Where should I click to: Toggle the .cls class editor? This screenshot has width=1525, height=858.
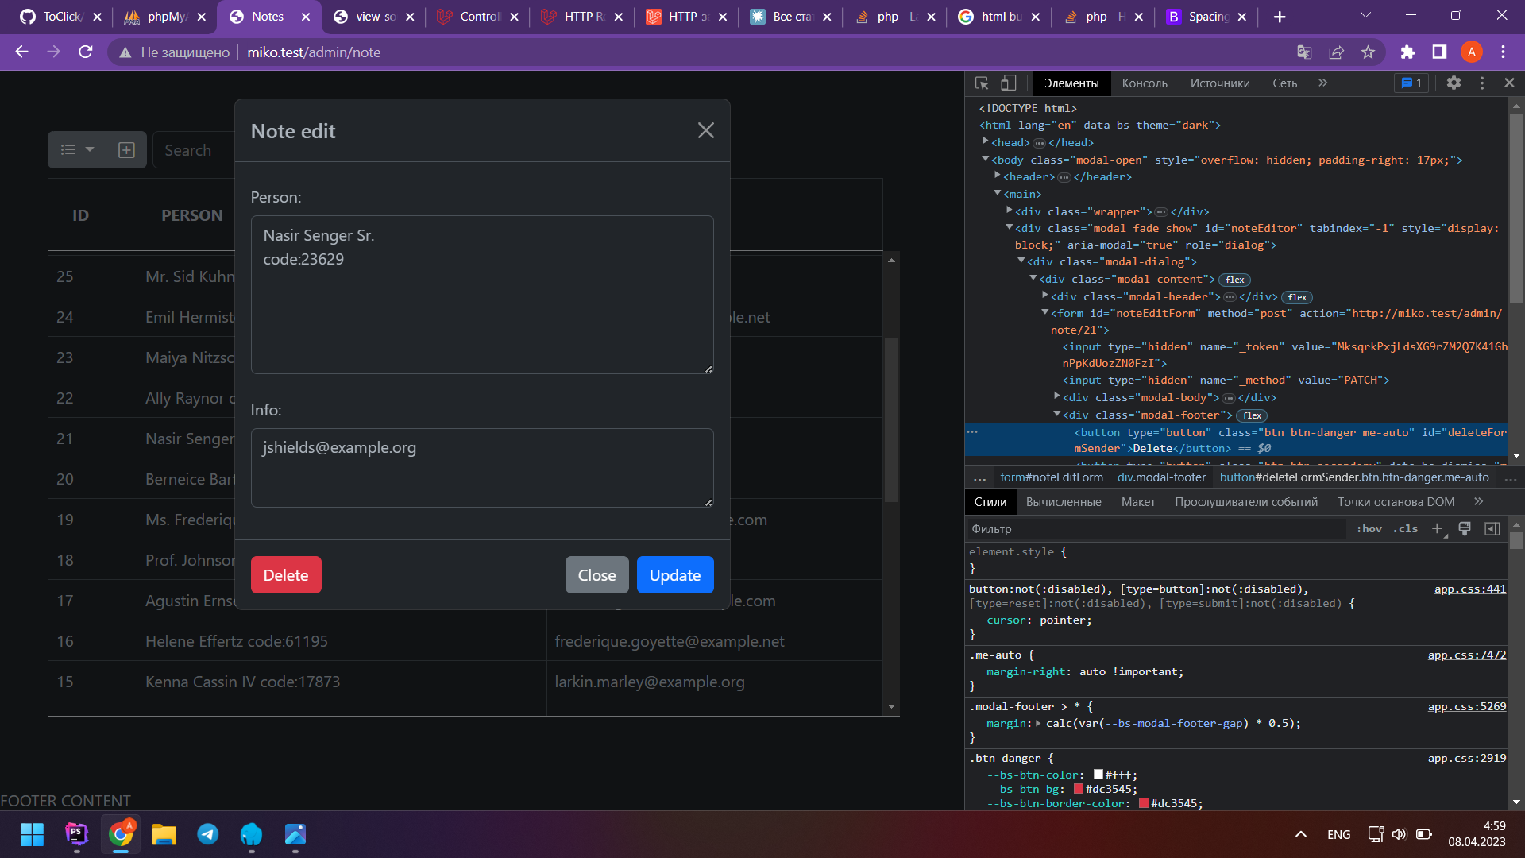(1405, 529)
